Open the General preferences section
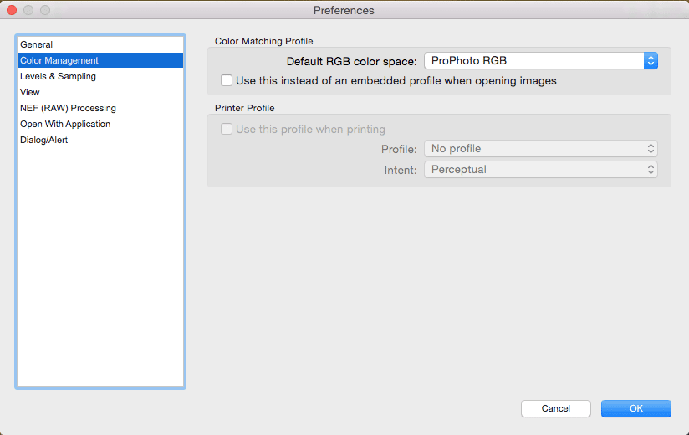The height and width of the screenshot is (435, 689). point(37,44)
